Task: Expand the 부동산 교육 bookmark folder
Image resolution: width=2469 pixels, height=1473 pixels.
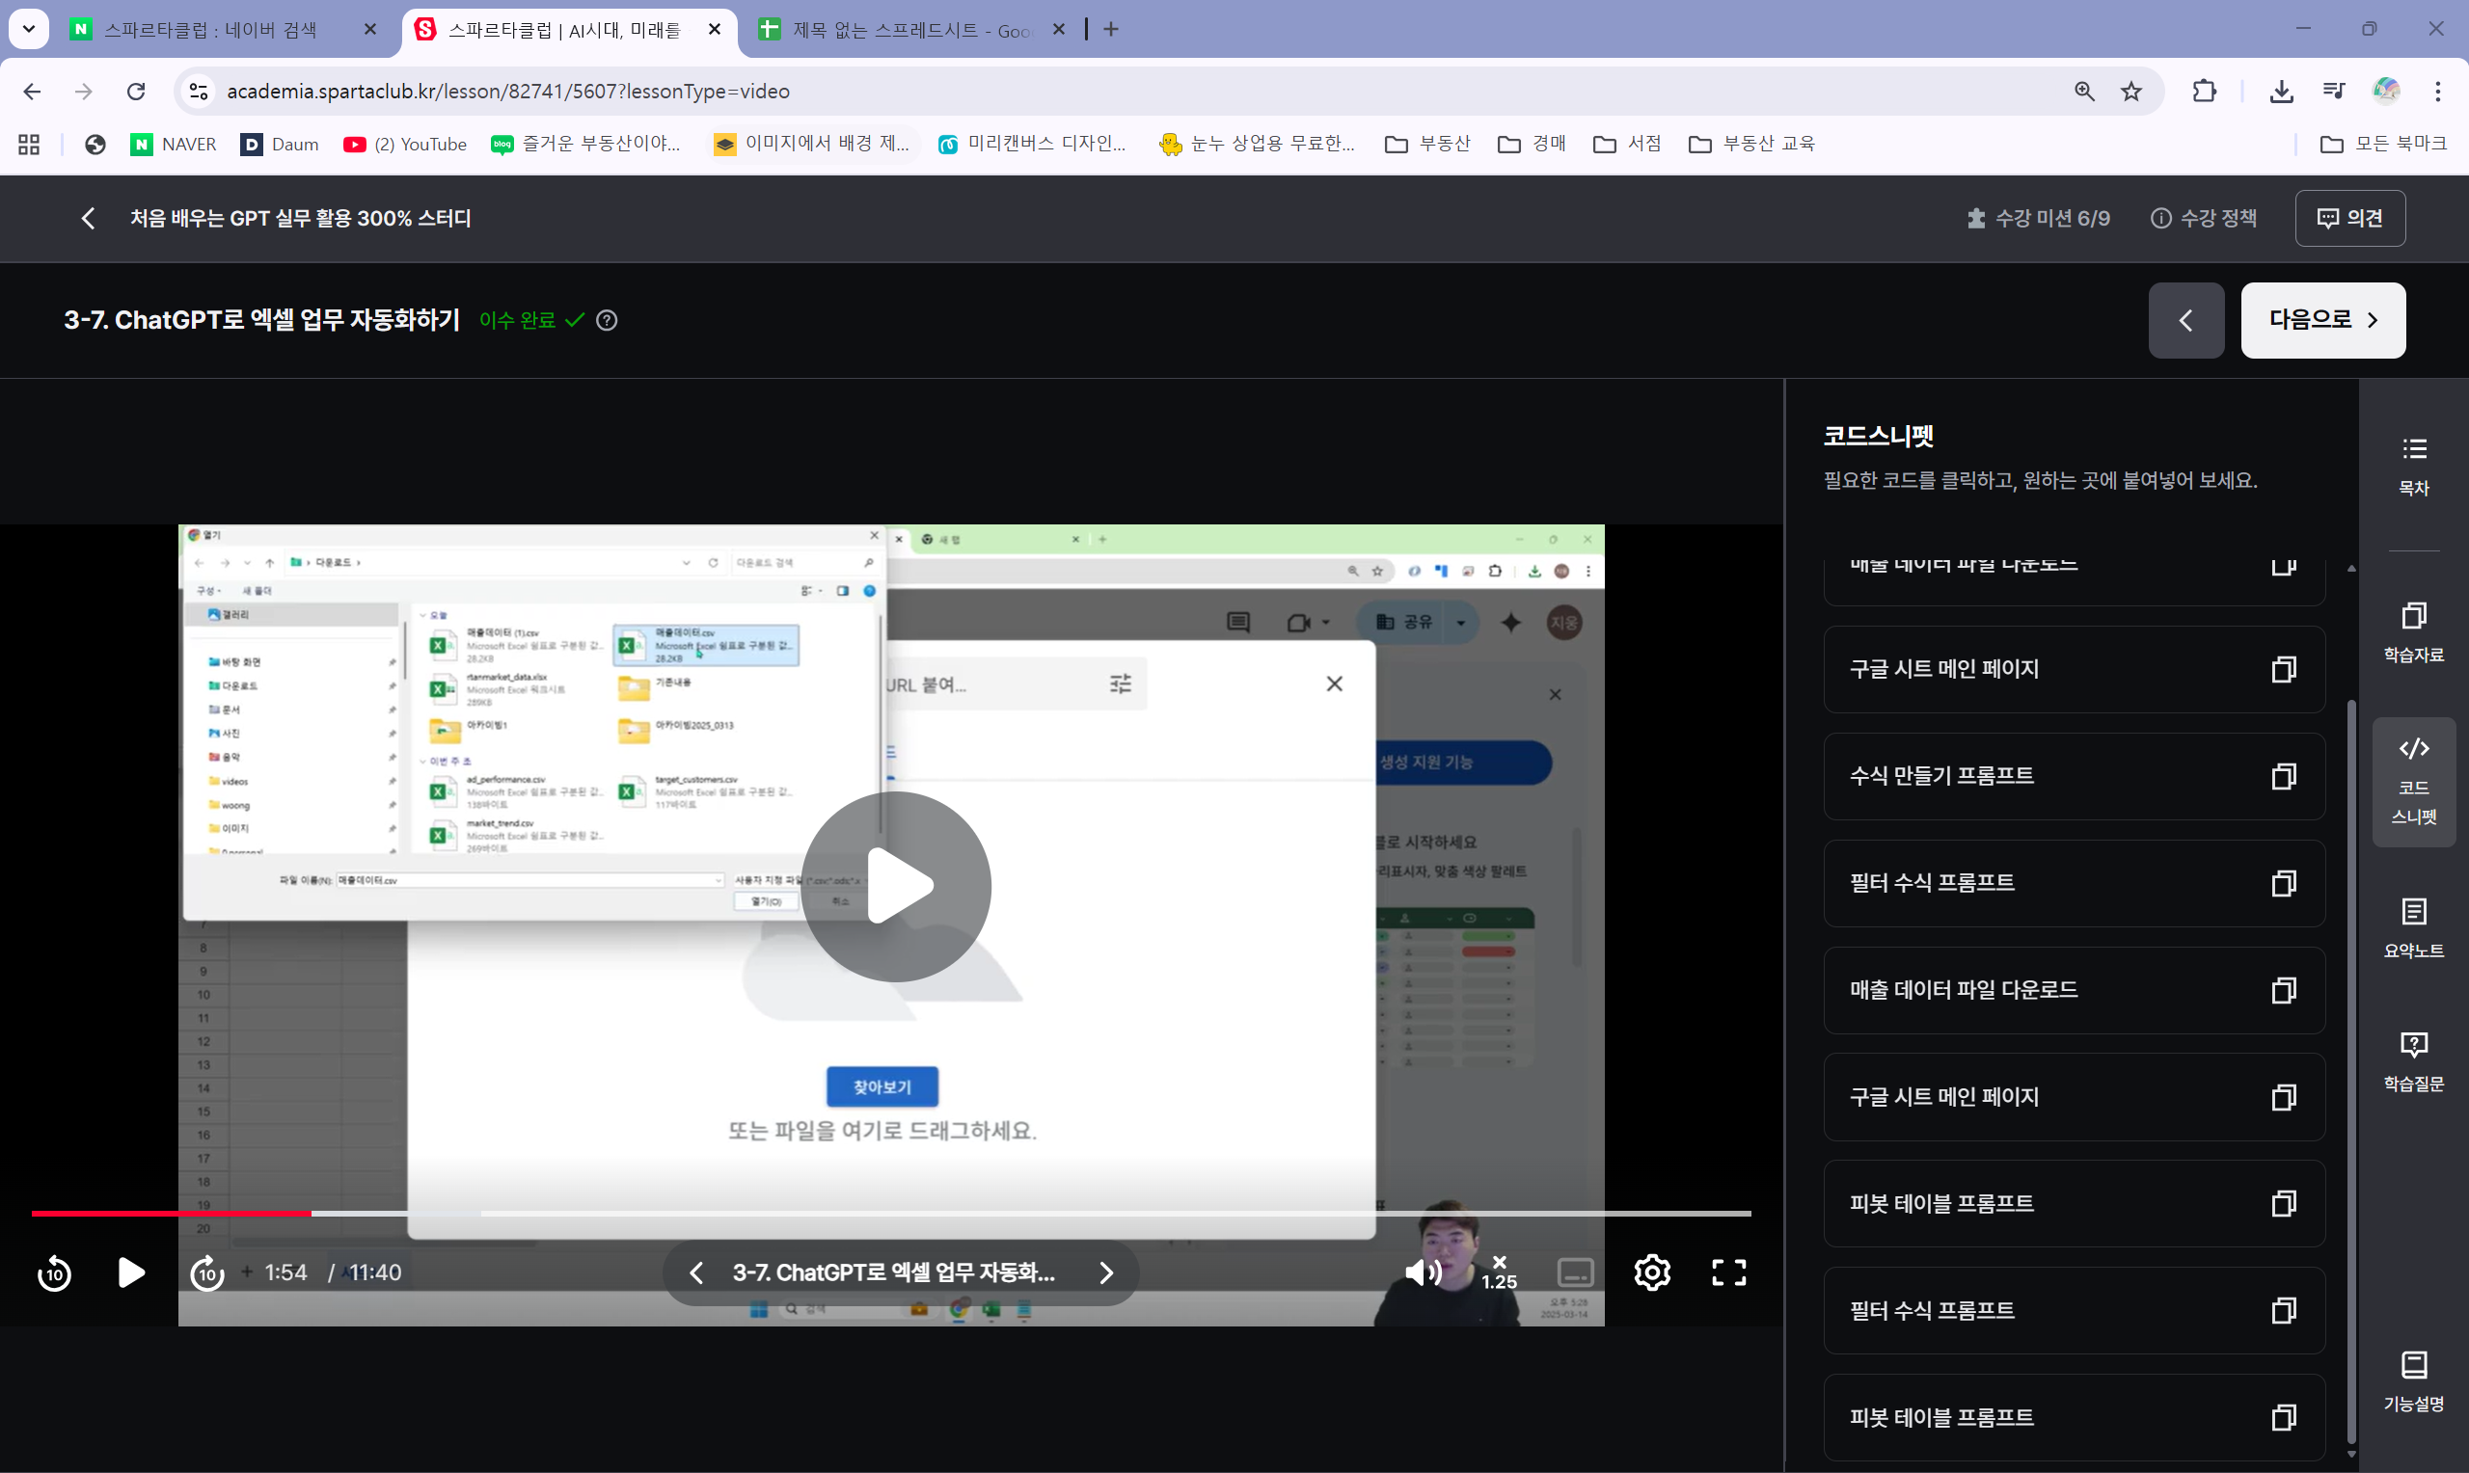Action: point(1751,145)
